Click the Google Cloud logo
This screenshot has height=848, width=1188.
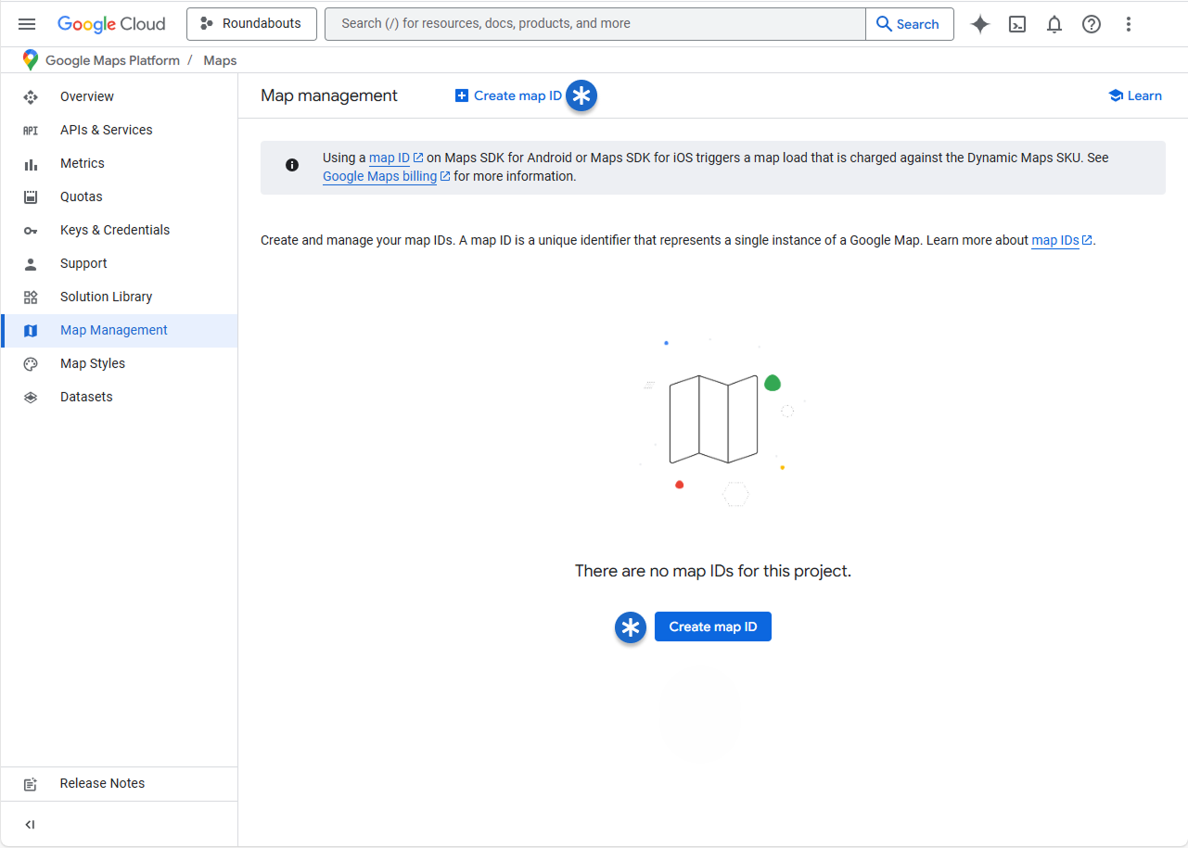pos(111,24)
